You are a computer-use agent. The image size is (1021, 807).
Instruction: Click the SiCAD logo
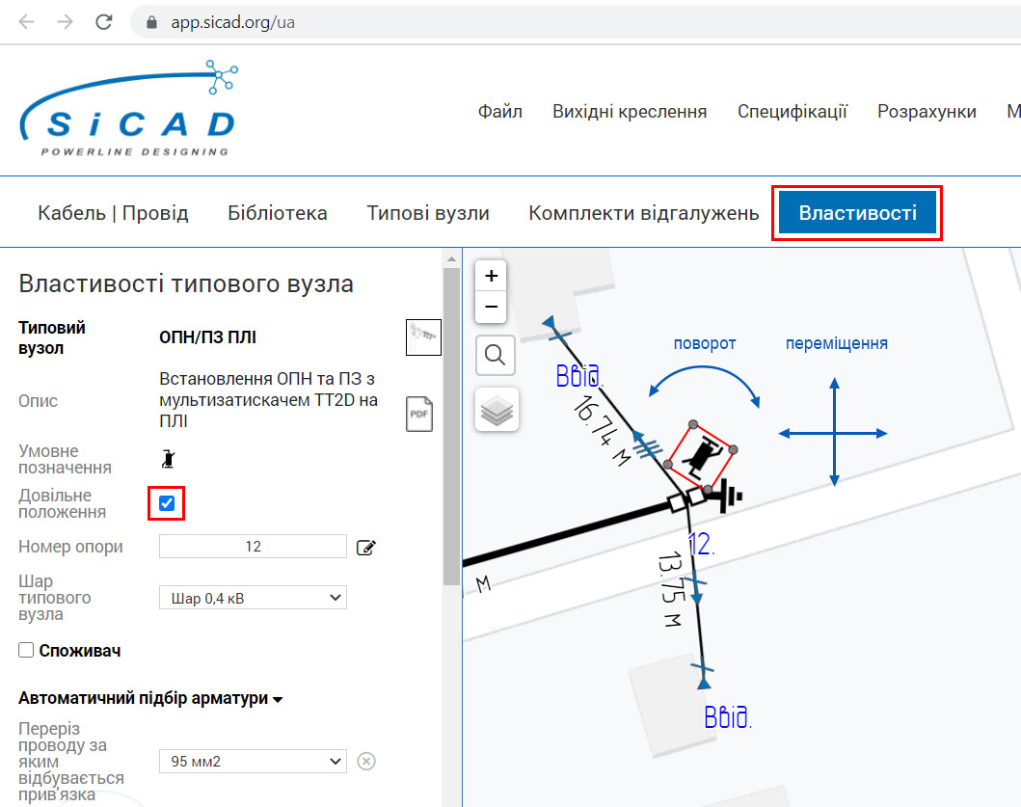(x=129, y=109)
